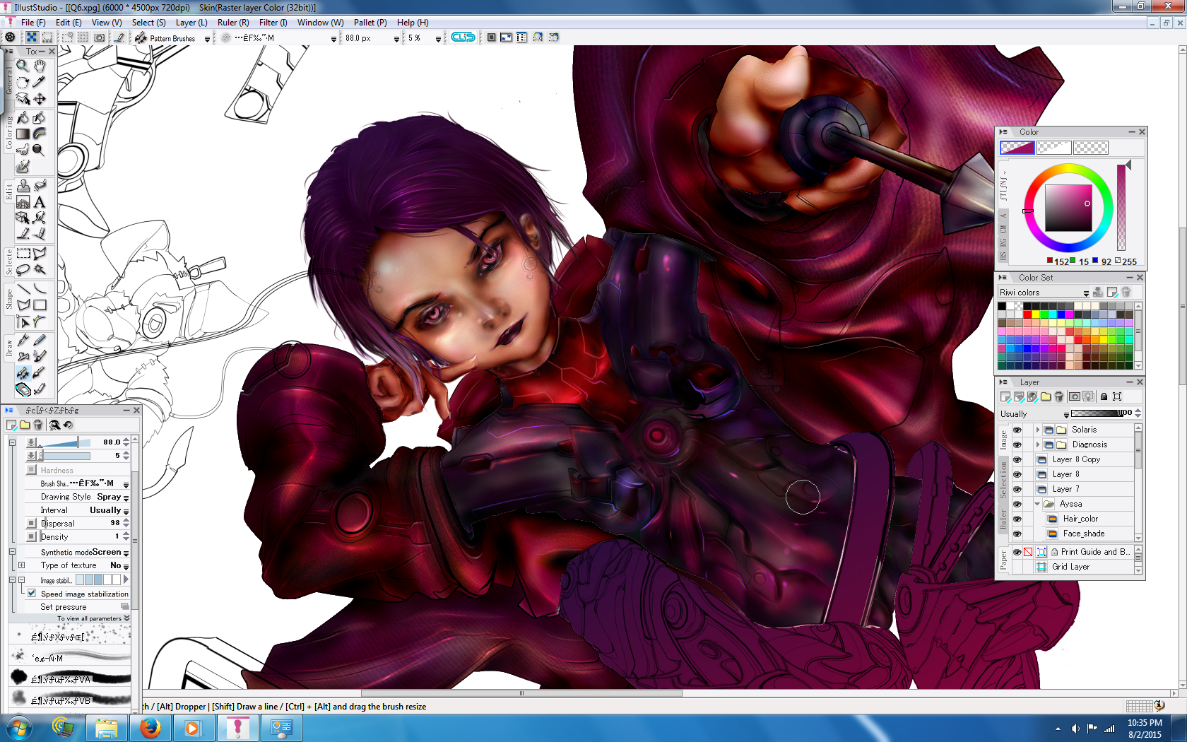Screen dimensions: 1187x742
Task: Open the Windows Start menu
Action: (18, 728)
